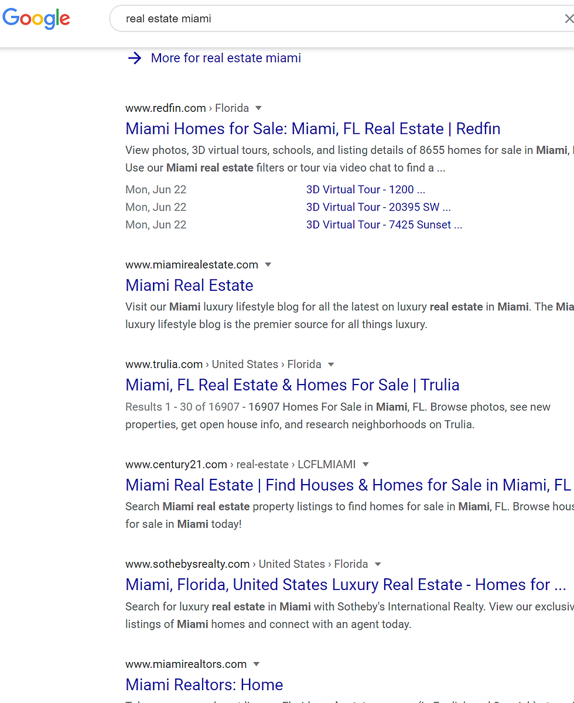Click the www.century21.com › real-estate › LCFLMIAMI URL
Image resolution: width=574 pixels, height=703 pixels.
click(240, 464)
